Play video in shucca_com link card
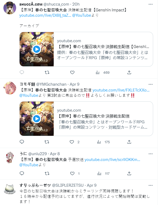The width and height of the screenshot is (160, 205). click(37, 49)
